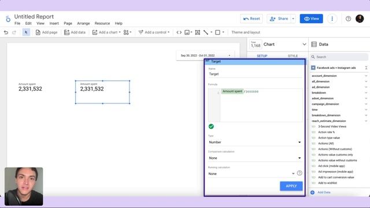Open the File menu
This screenshot has width=370, height=208.
coord(17,23)
